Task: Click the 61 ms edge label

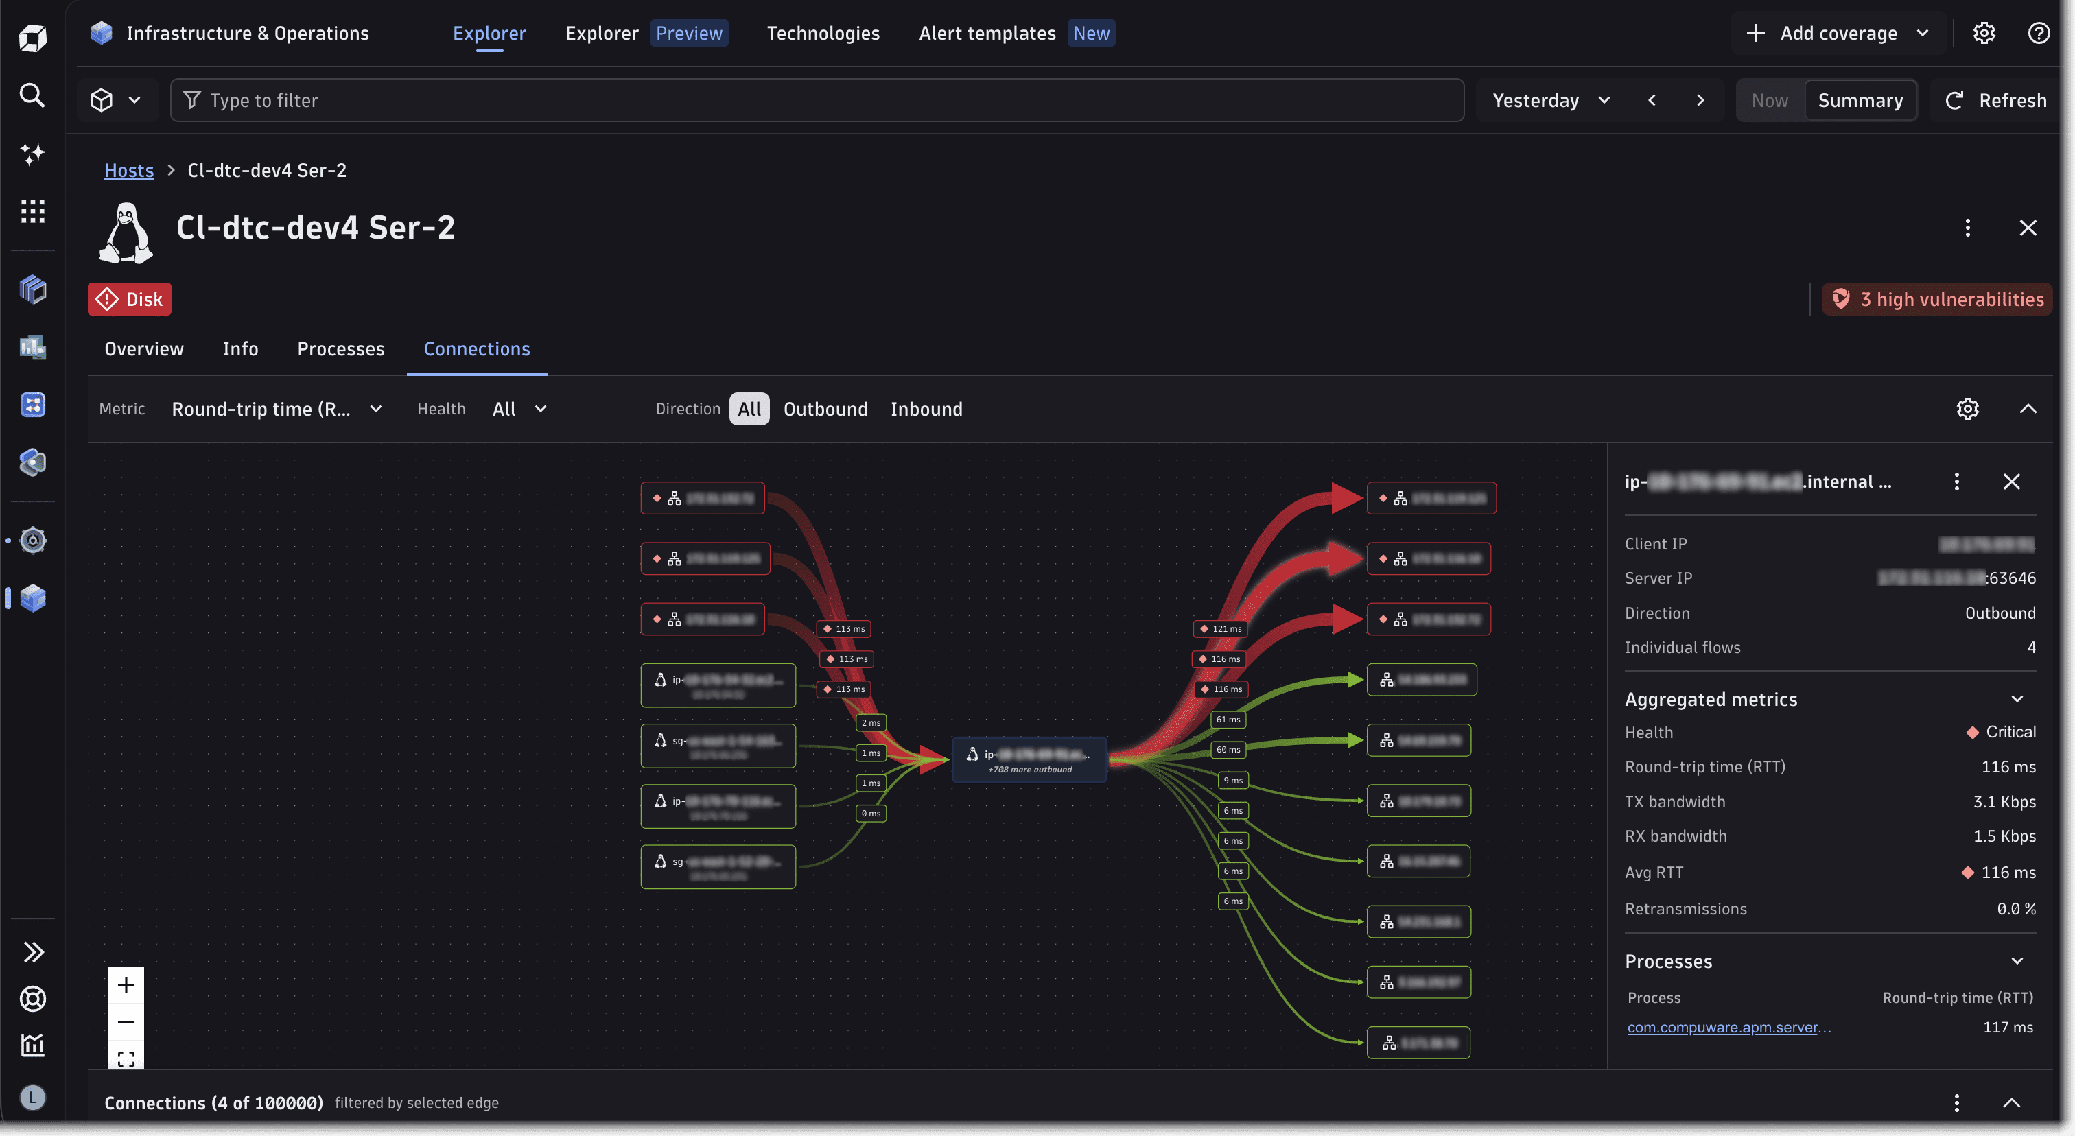Action: [1228, 719]
